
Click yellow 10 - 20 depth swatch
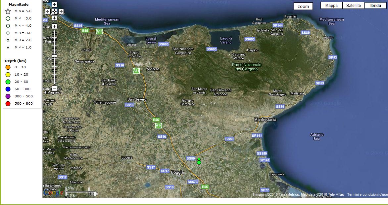click(x=8, y=75)
